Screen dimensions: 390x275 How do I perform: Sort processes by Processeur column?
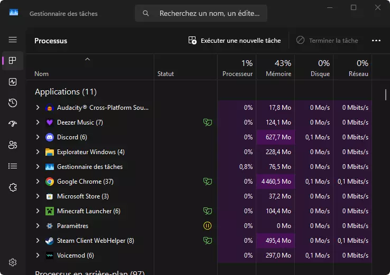(237, 69)
